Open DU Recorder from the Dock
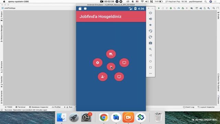This screenshot has width=220, height=124. coord(128,117)
